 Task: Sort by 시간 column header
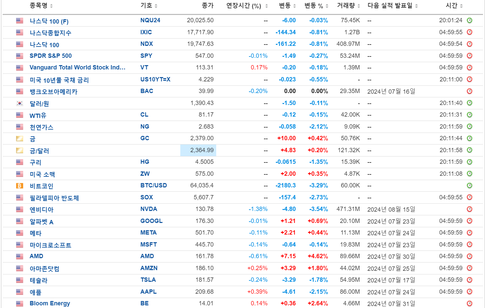(454, 6)
